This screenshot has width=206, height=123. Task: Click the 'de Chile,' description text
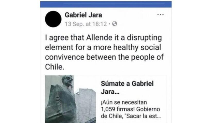click(x=112, y=116)
